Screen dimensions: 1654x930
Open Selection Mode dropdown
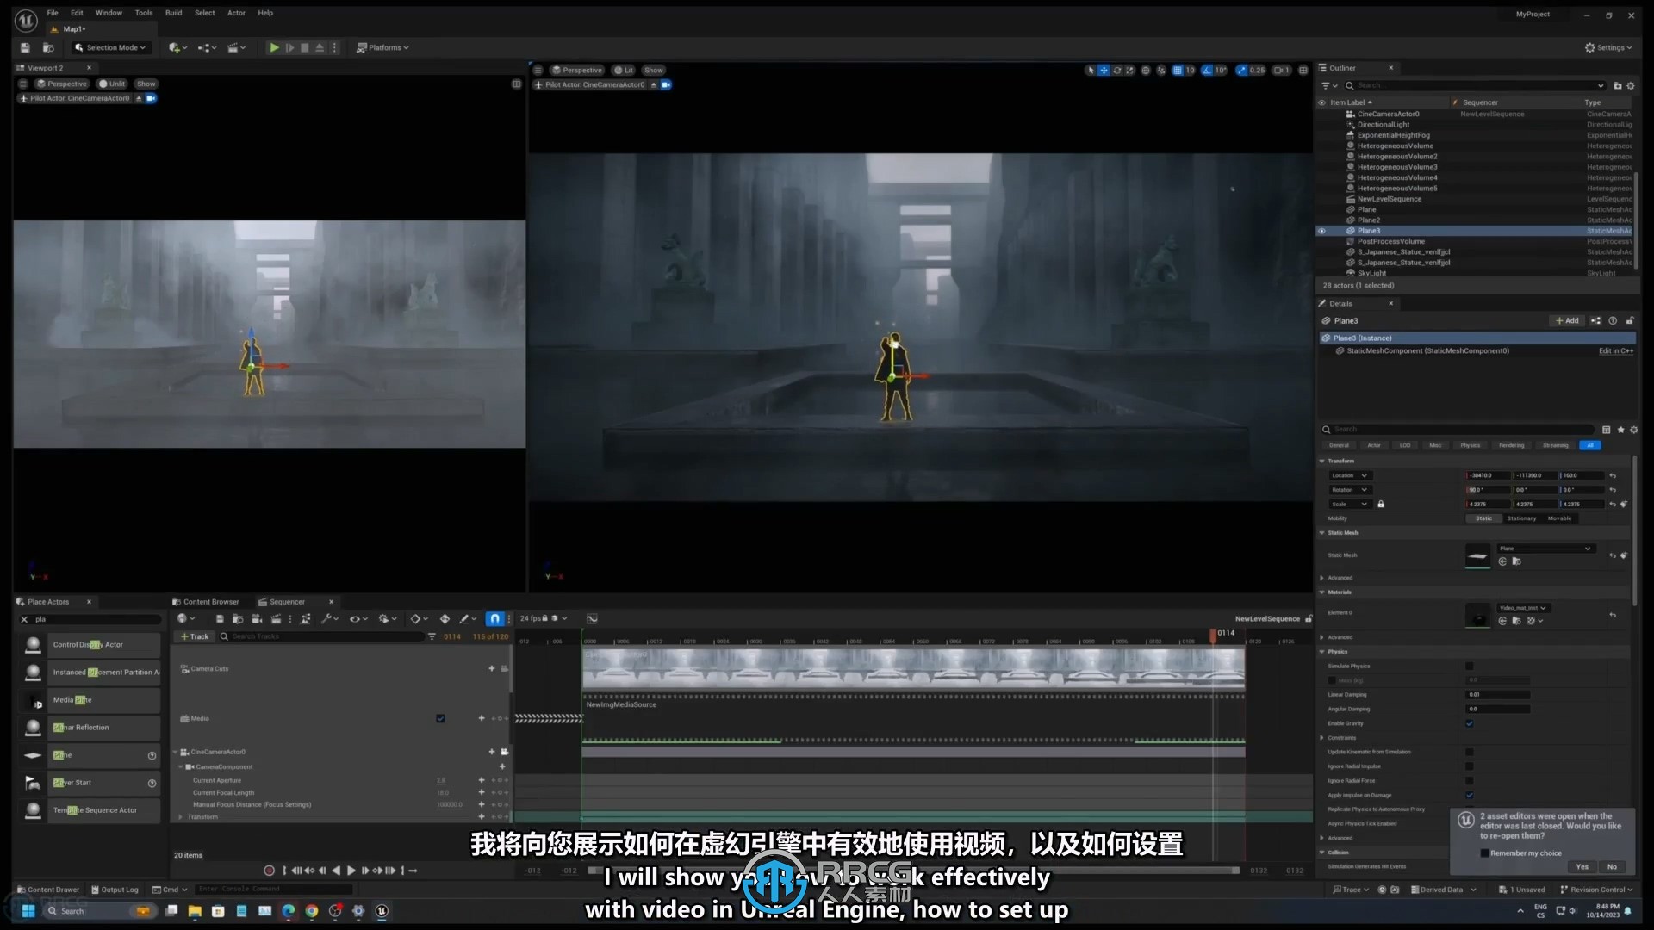tap(110, 47)
